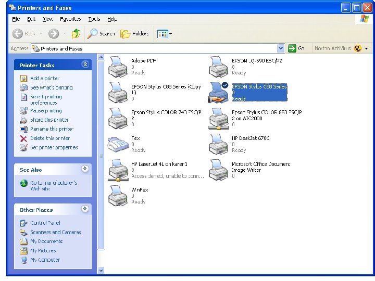The height and width of the screenshot is (281, 375).
Task: Select the Fax device icon
Action: click(118, 144)
